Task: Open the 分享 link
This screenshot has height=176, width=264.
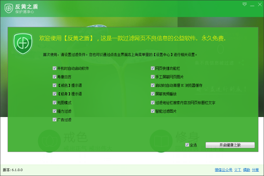Action: (255, 170)
